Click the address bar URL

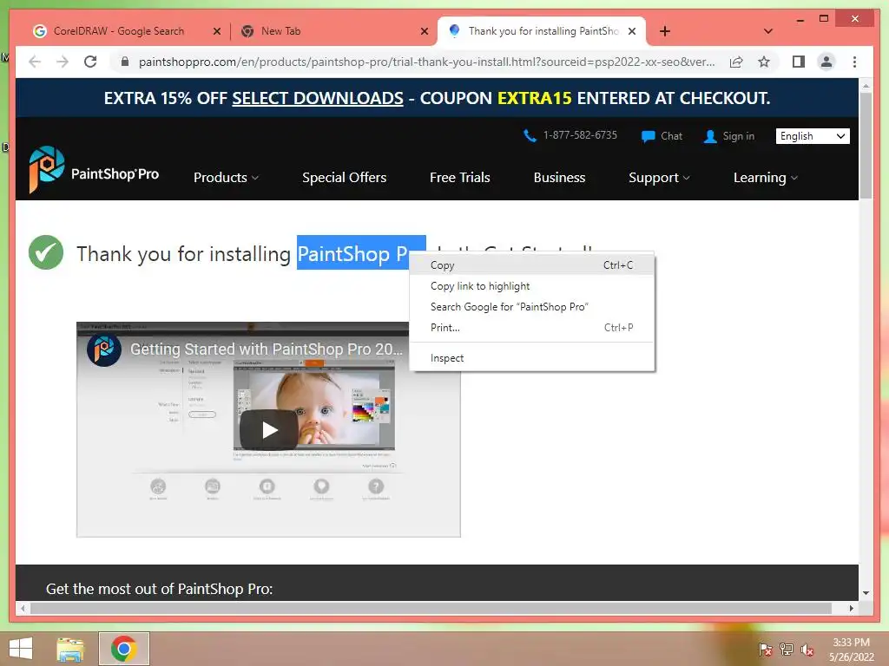(426, 62)
